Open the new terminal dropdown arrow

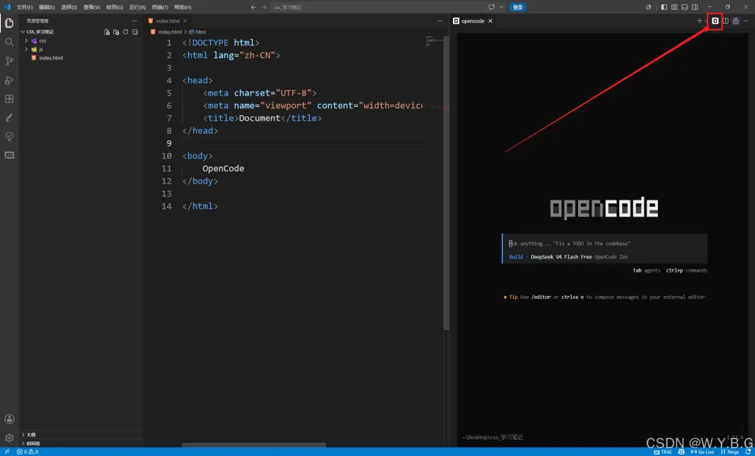pos(706,21)
